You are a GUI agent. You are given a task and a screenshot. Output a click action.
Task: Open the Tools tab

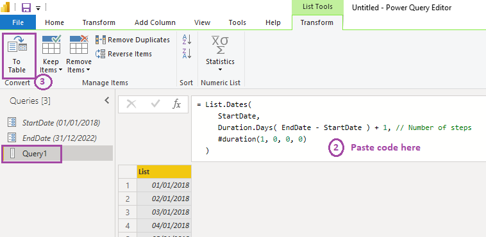(237, 22)
